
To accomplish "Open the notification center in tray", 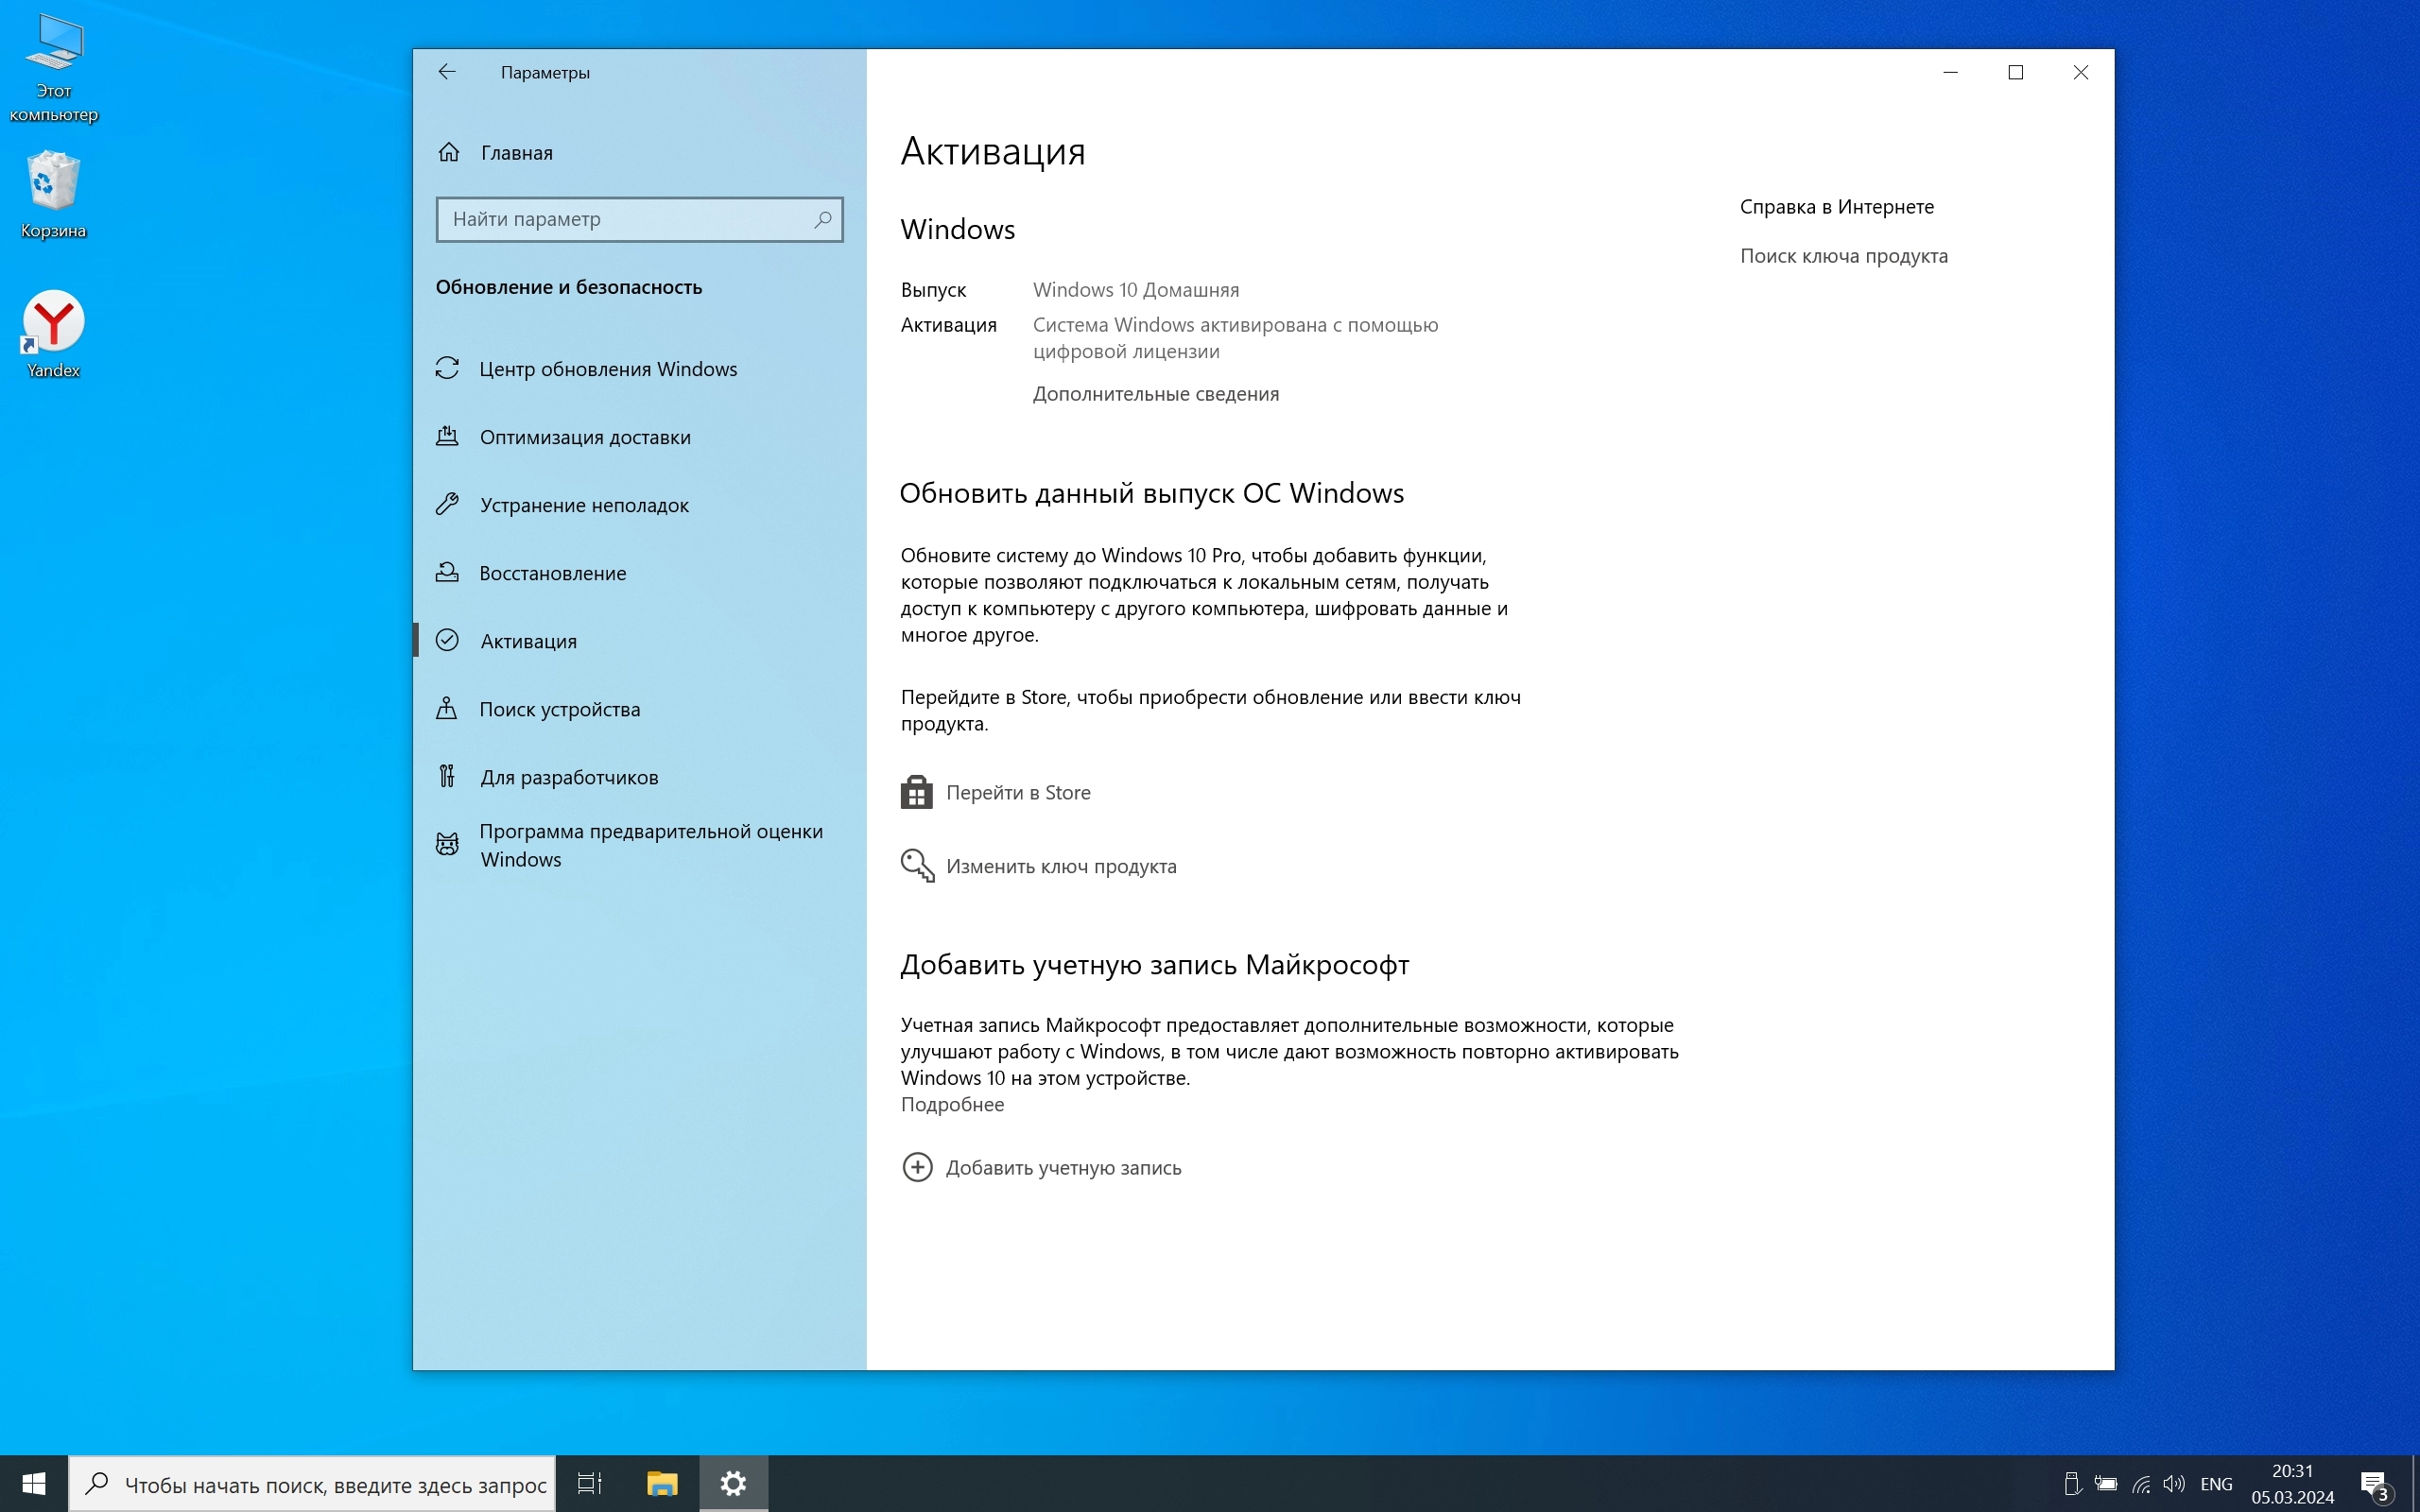I will [2375, 1484].
